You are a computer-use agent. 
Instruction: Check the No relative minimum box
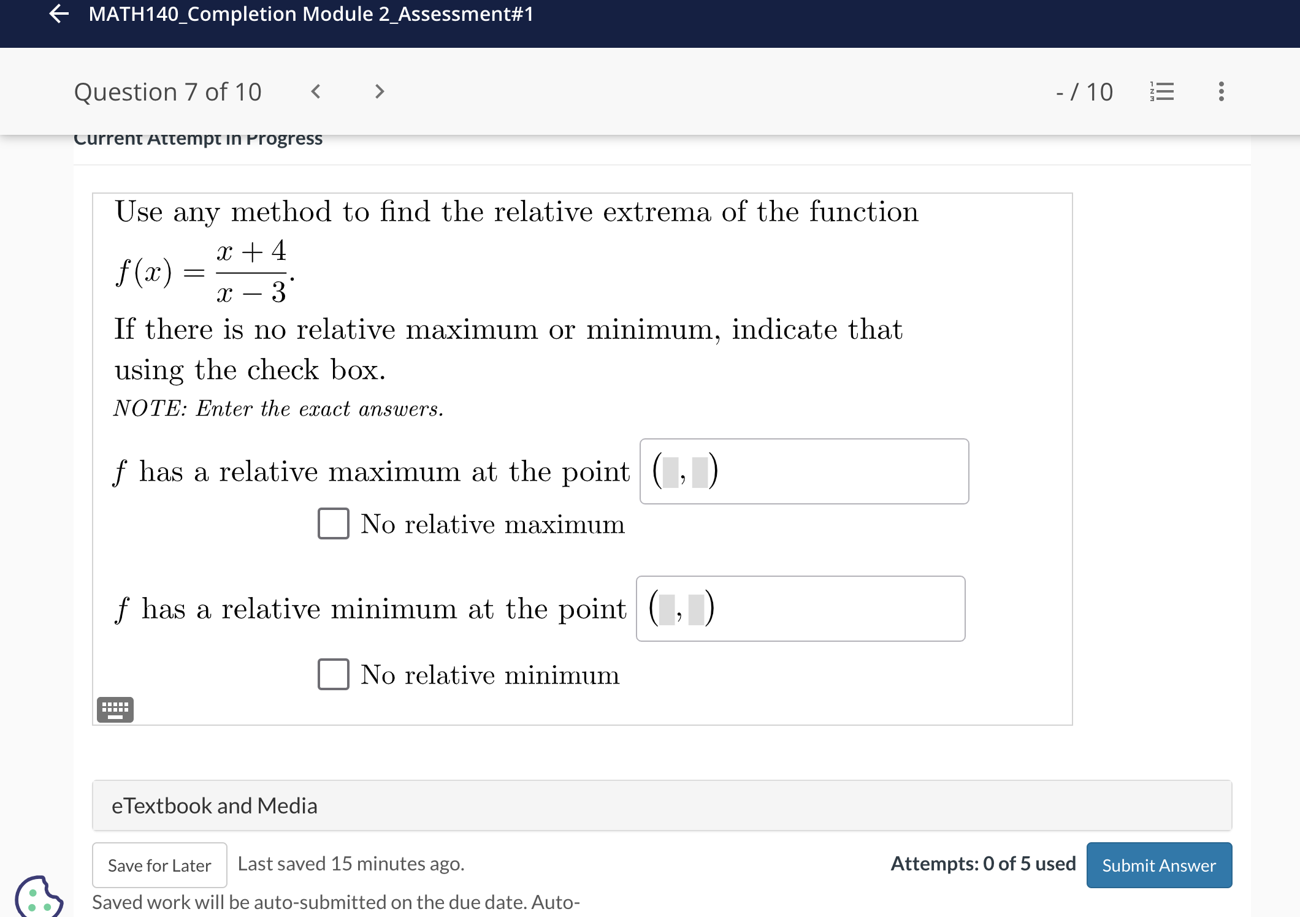point(334,674)
